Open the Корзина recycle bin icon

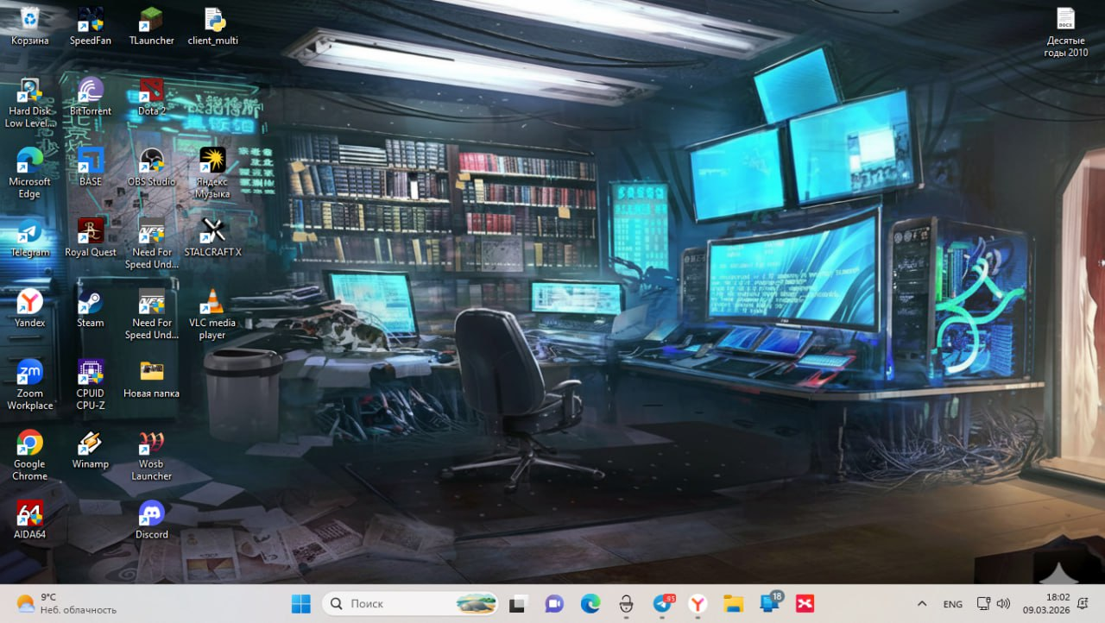tap(29, 26)
